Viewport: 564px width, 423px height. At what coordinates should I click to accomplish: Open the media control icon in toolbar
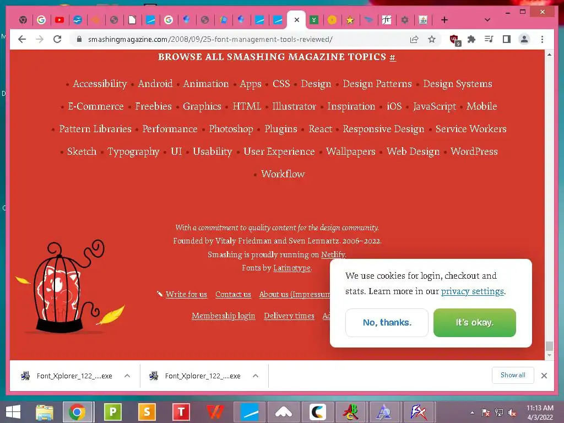(x=489, y=39)
